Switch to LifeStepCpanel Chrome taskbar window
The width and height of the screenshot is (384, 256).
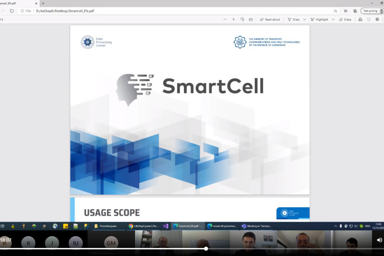[144, 226]
